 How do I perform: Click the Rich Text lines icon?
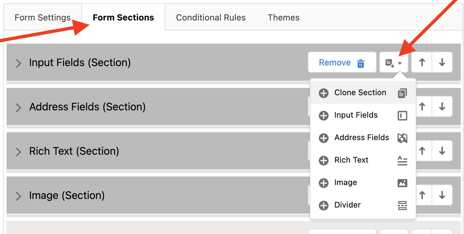point(402,160)
